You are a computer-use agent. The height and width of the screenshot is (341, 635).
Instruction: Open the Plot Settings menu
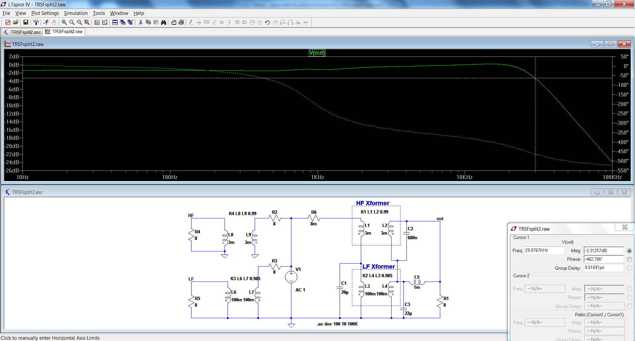coord(45,13)
